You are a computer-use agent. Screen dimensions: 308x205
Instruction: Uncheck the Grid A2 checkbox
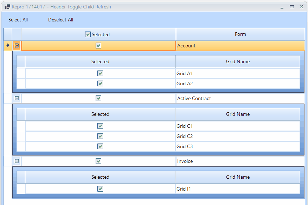point(100,84)
